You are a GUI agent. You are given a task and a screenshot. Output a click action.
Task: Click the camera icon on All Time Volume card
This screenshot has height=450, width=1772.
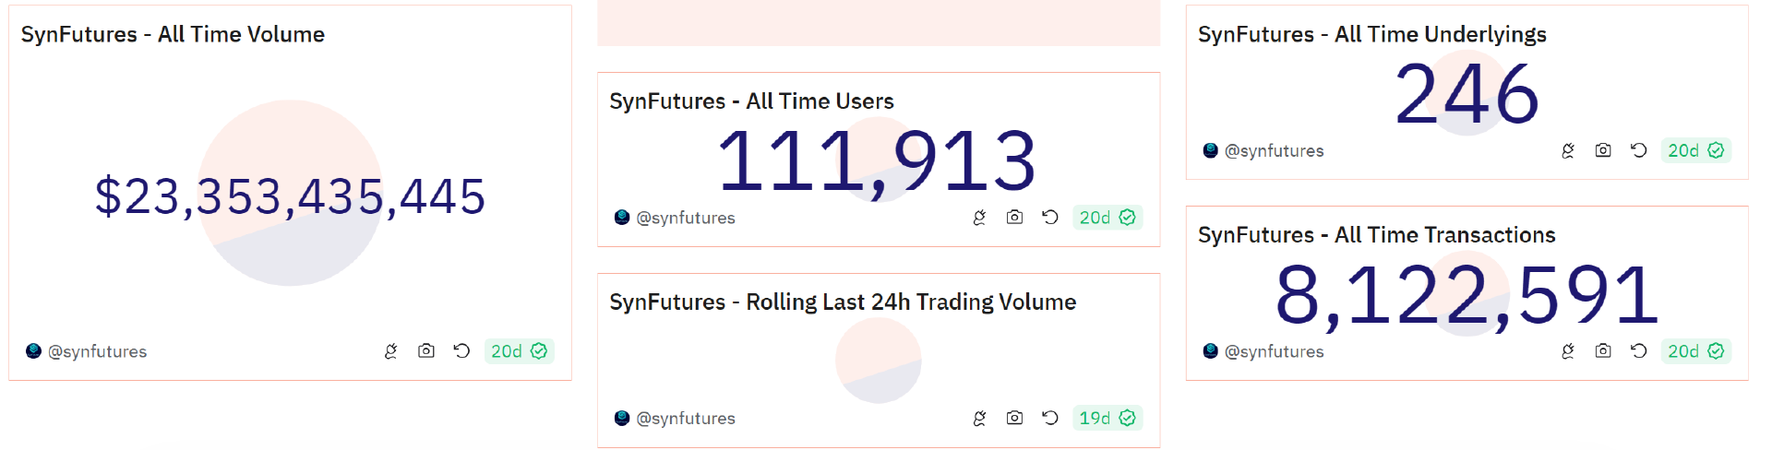point(425,351)
